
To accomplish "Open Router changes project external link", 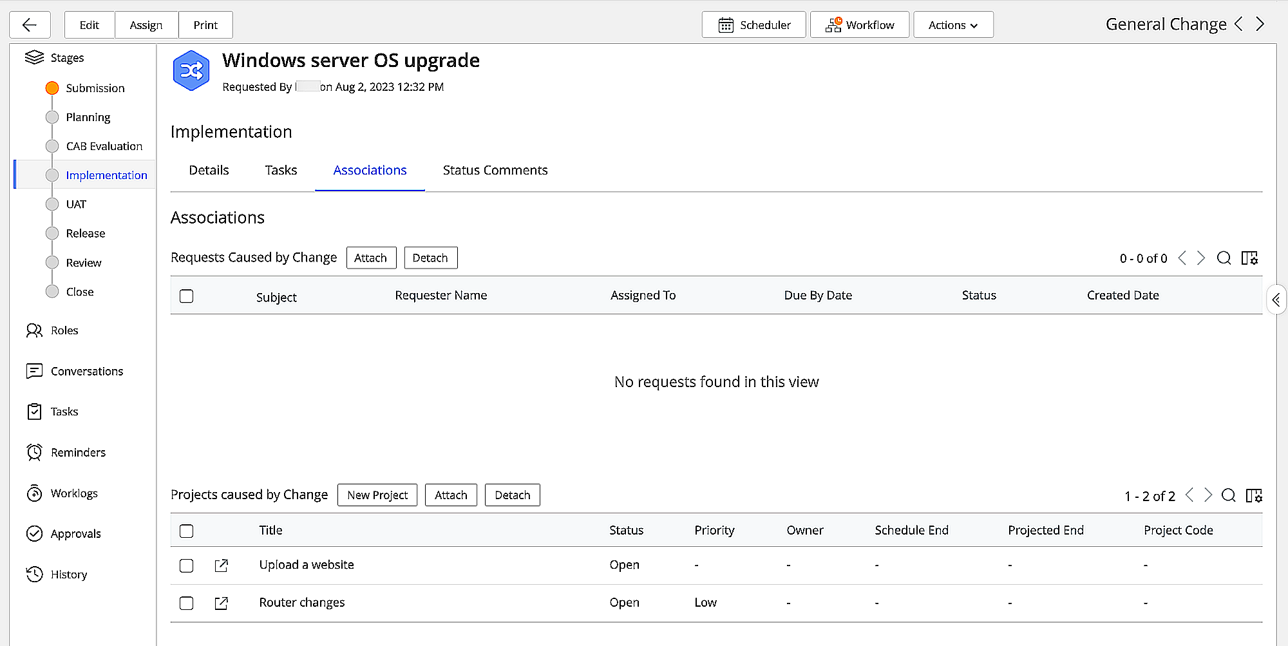I will click(221, 603).
